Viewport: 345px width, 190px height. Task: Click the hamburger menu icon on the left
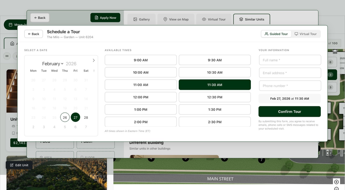[7, 56]
